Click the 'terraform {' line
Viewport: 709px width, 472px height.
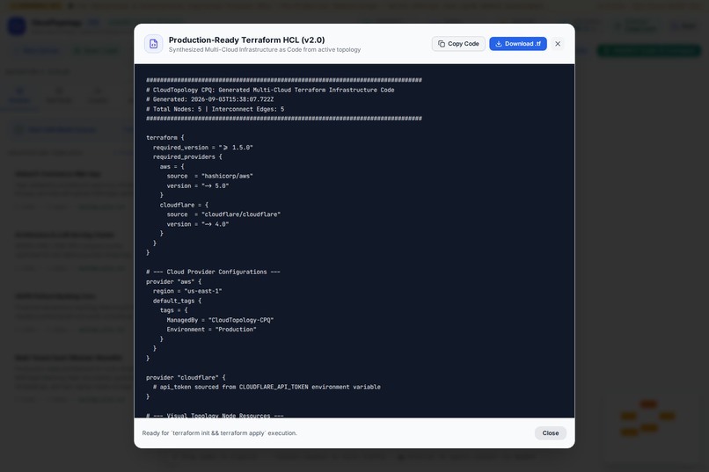tap(165, 138)
